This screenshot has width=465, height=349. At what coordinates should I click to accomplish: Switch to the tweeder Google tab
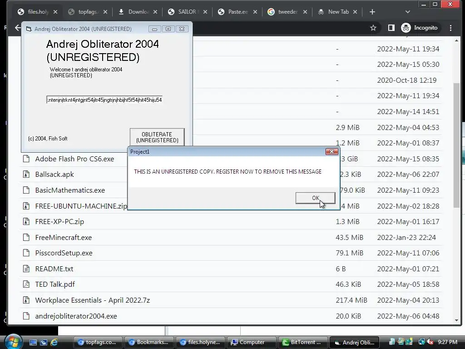point(287,12)
